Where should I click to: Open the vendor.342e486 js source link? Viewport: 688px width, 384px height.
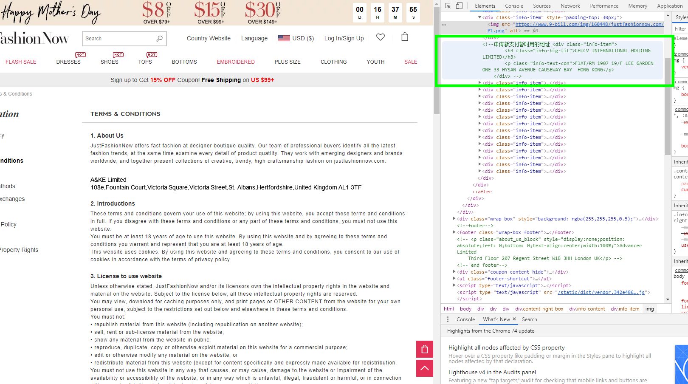tap(601, 292)
